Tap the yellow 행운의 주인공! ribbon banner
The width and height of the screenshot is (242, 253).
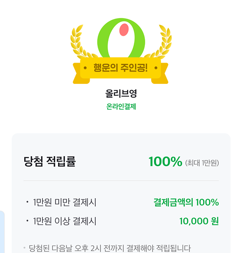121,68
